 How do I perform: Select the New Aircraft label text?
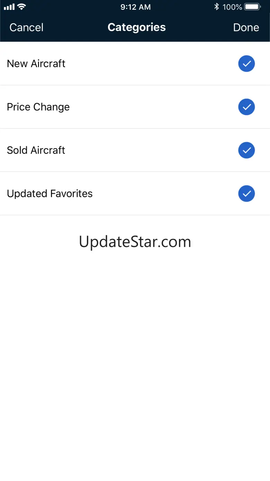pyautogui.click(x=36, y=64)
